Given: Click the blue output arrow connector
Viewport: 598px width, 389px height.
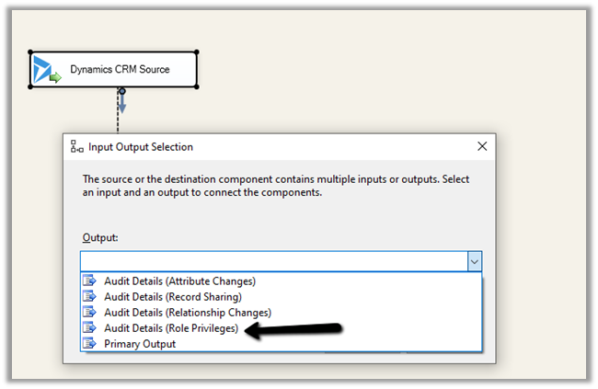Looking at the screenshot, I should (121, 100).
